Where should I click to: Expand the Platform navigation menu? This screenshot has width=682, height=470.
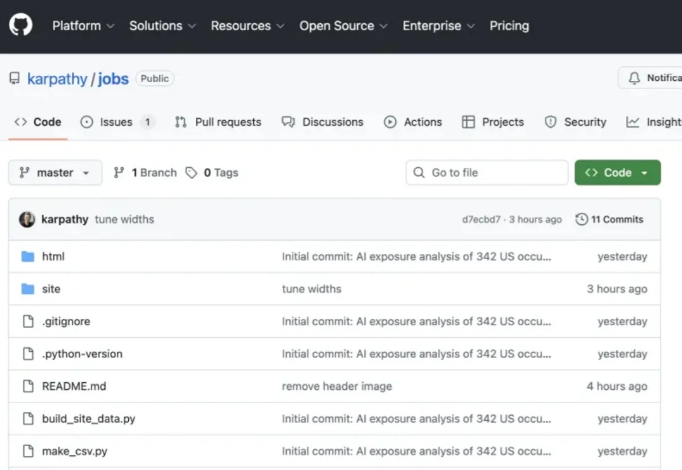pyautogui.click(x=83, y=26)
